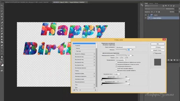Enable Наложение цвета checkbox

tap(74, 74)
